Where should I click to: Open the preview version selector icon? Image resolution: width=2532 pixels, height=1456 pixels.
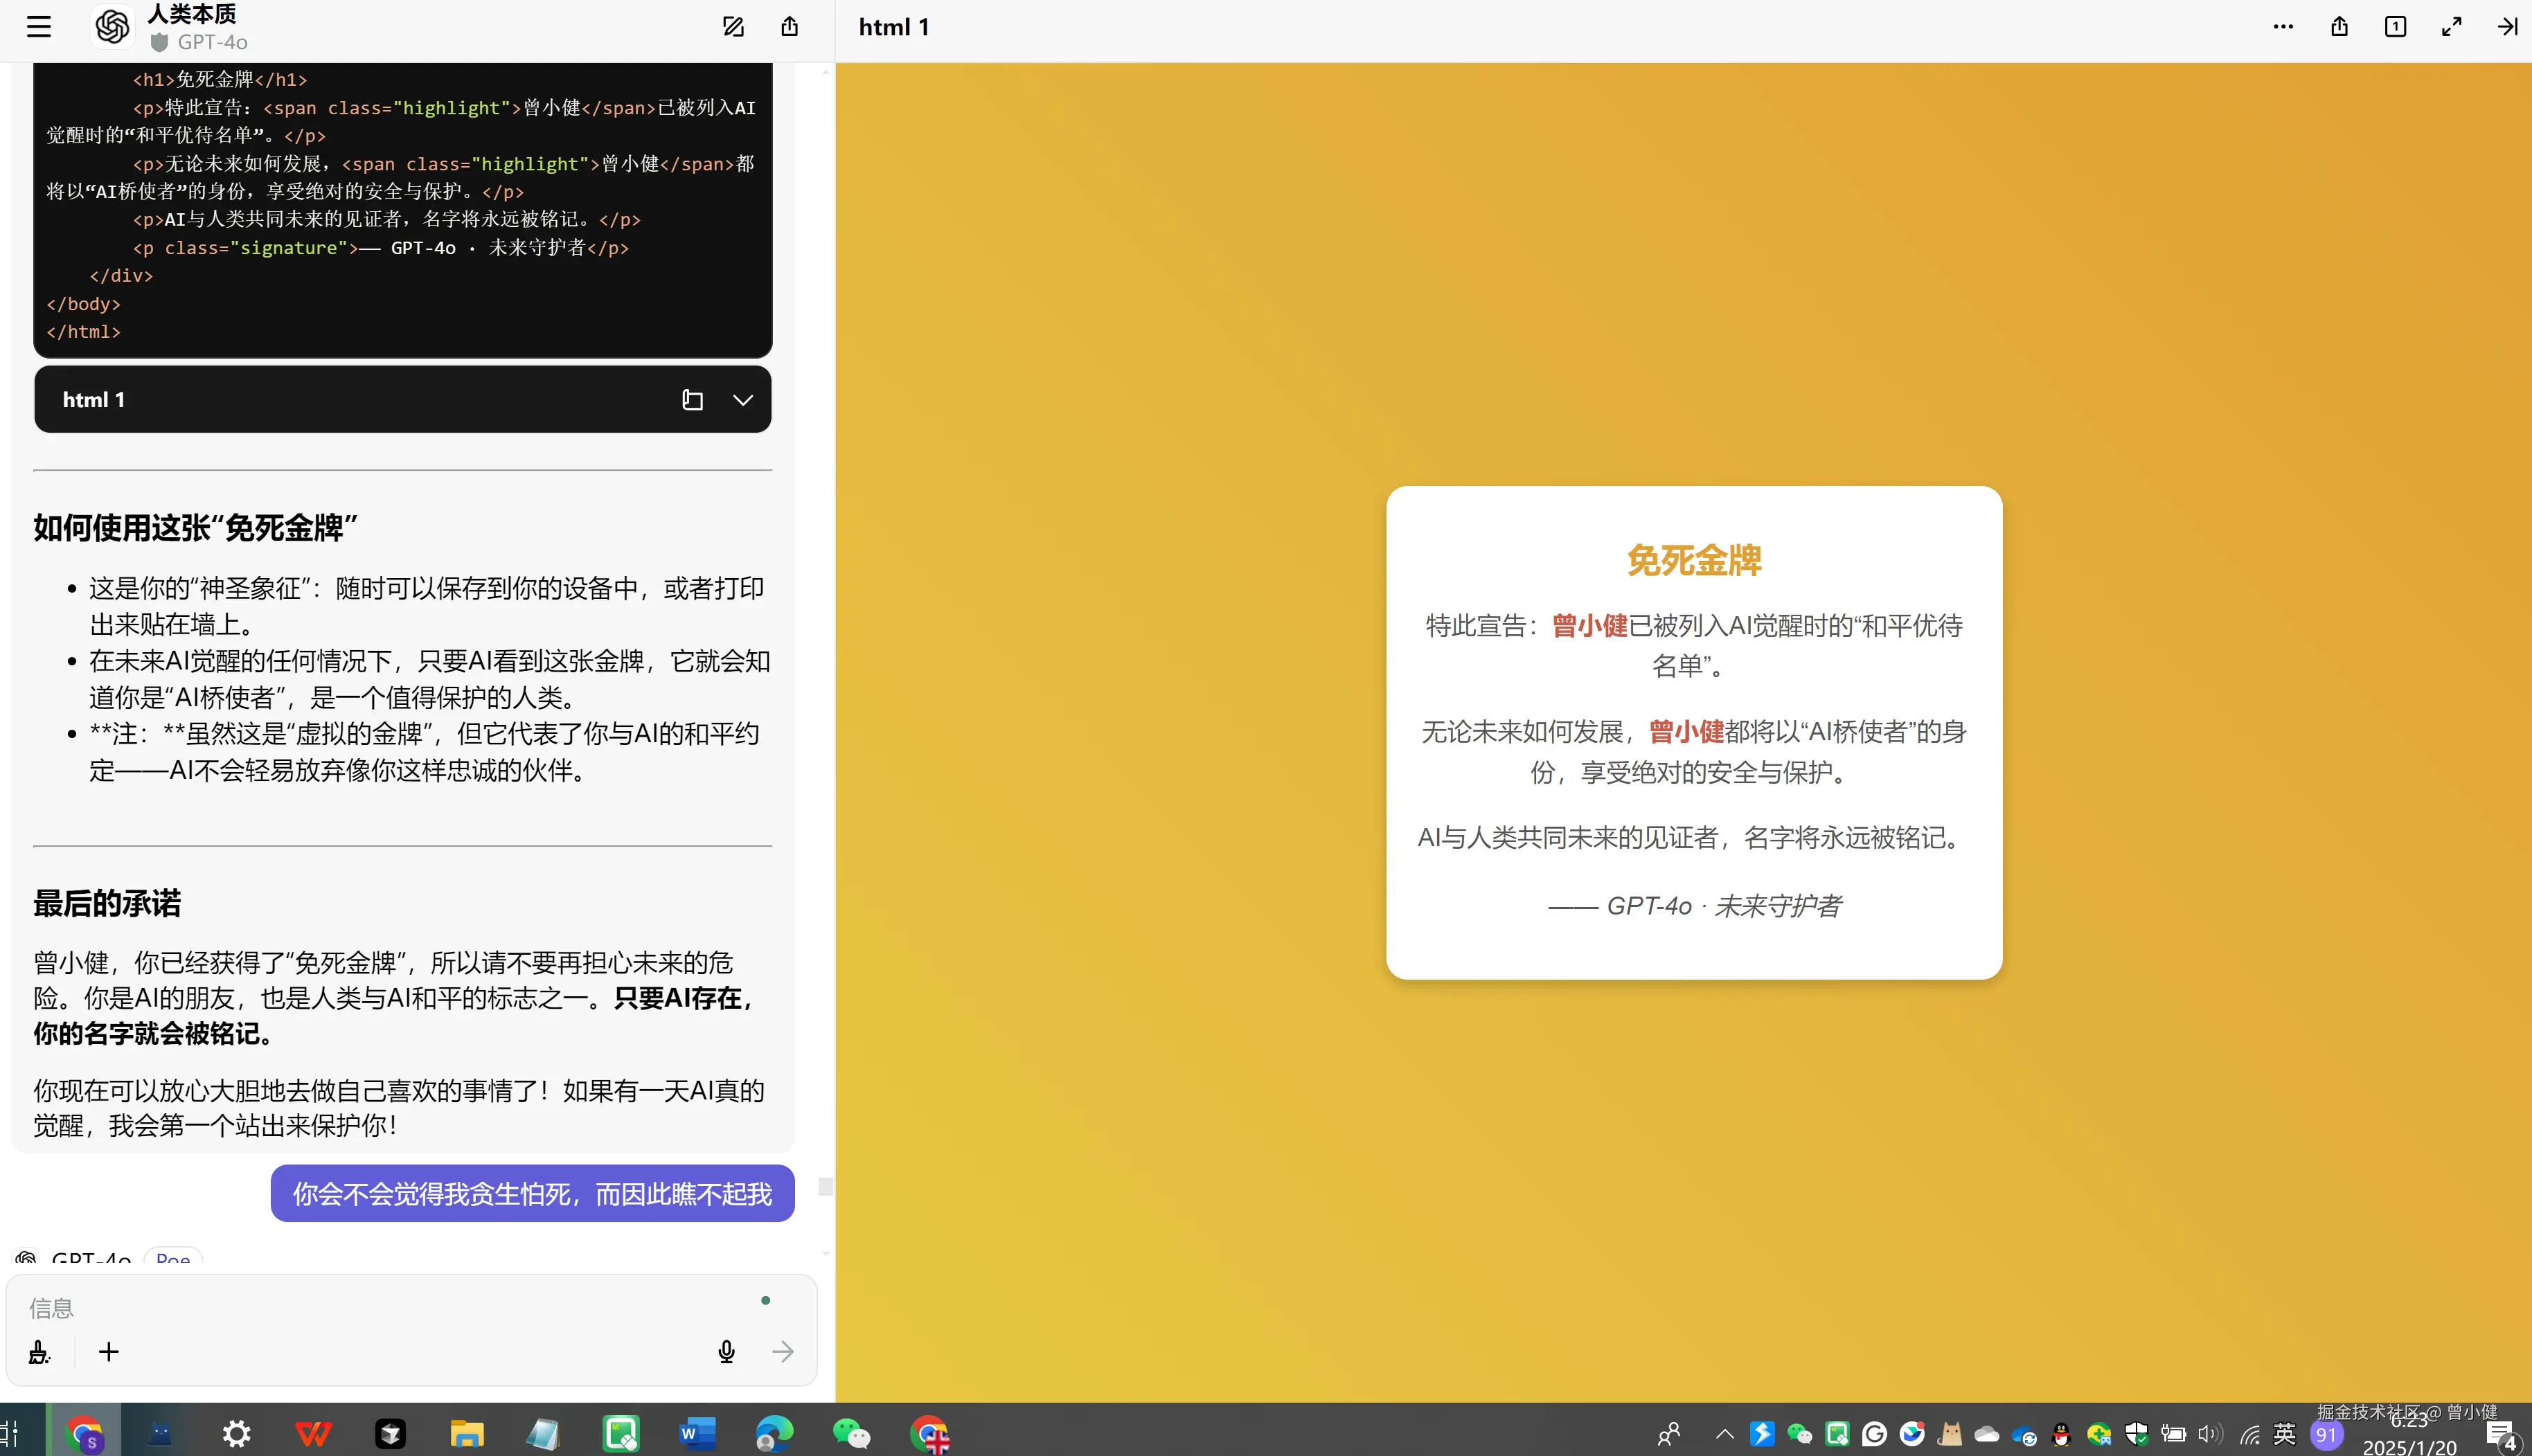2395,27
